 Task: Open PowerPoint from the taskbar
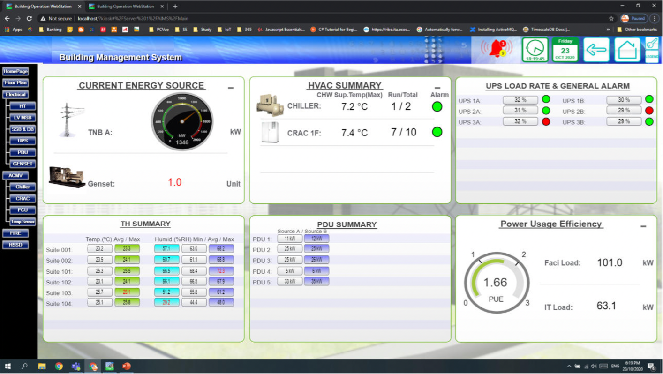126,366
